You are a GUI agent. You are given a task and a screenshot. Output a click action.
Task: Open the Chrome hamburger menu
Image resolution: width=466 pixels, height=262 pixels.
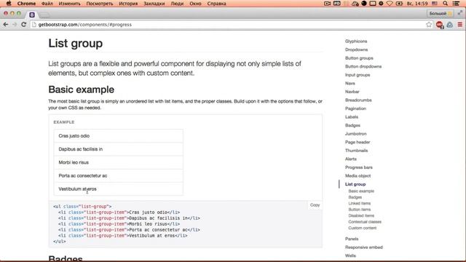[459, 25]
